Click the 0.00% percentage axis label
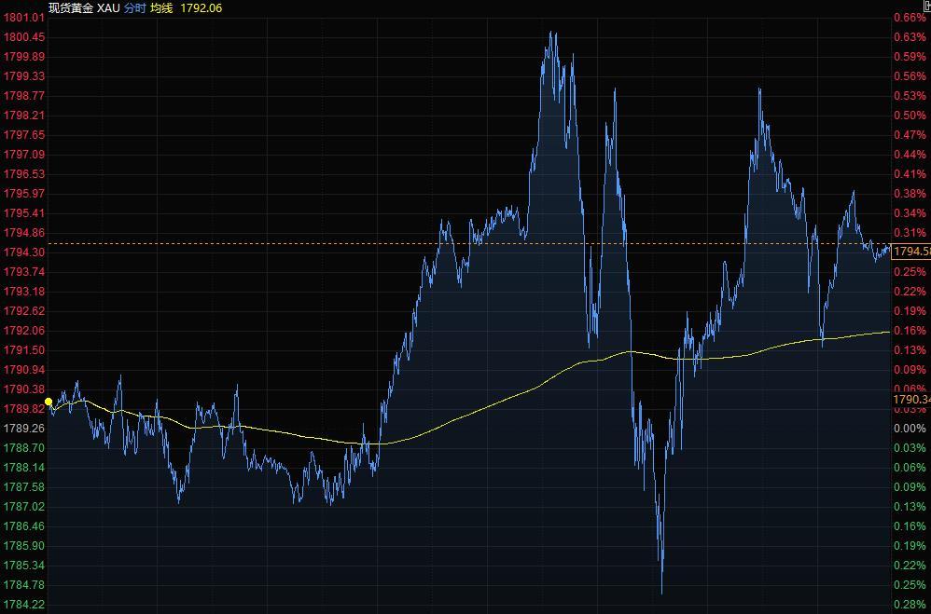Image resolution: width=931 pixels, height=614 pixels. coord(910,429)
